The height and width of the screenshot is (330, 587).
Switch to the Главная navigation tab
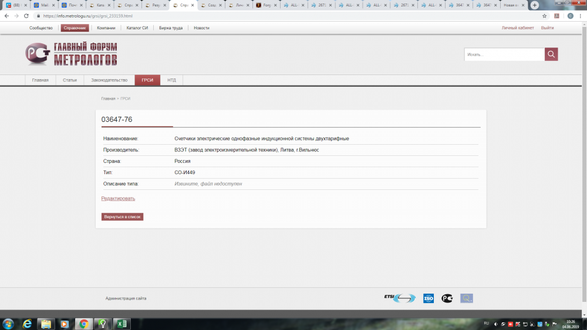[40, 80]
